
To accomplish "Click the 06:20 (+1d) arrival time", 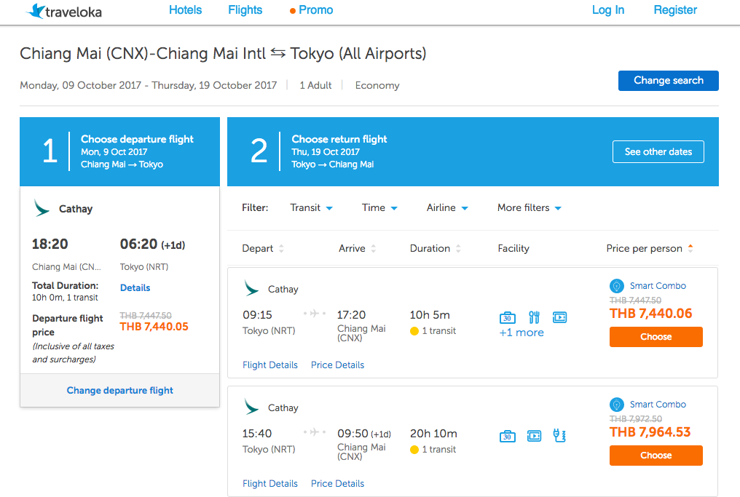I will tap(152, 244).
